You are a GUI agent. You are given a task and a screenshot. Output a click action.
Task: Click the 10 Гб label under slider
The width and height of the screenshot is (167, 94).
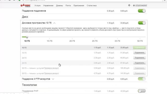click(x=27, y=41)
